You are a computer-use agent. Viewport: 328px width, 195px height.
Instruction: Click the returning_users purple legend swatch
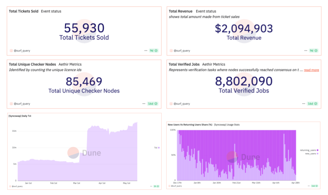pos(318,150)
